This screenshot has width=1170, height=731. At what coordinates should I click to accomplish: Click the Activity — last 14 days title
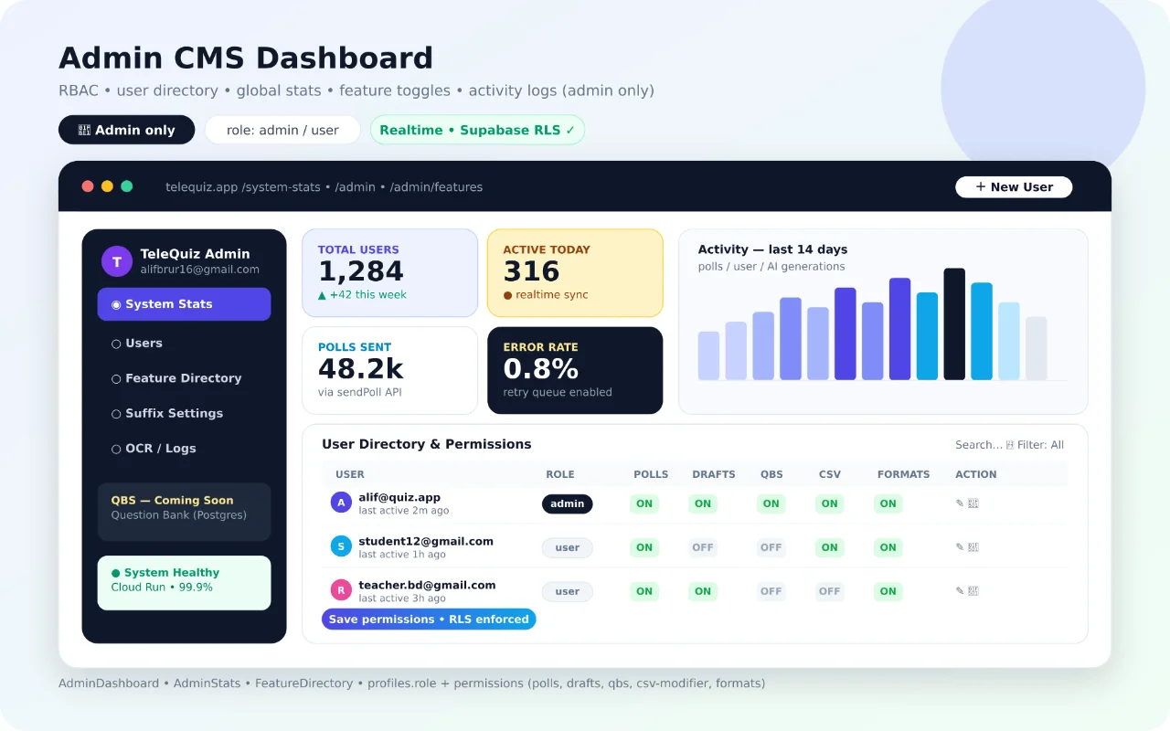[772, 249]
